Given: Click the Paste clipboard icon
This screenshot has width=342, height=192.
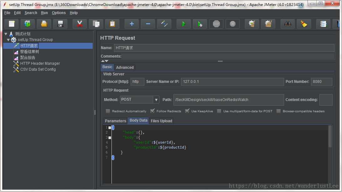Looking at the screenshot, I should pos(112,24).
